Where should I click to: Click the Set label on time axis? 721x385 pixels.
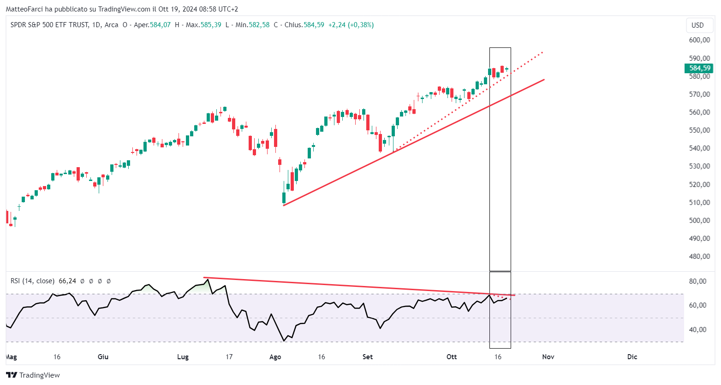[x=368, y=357]
